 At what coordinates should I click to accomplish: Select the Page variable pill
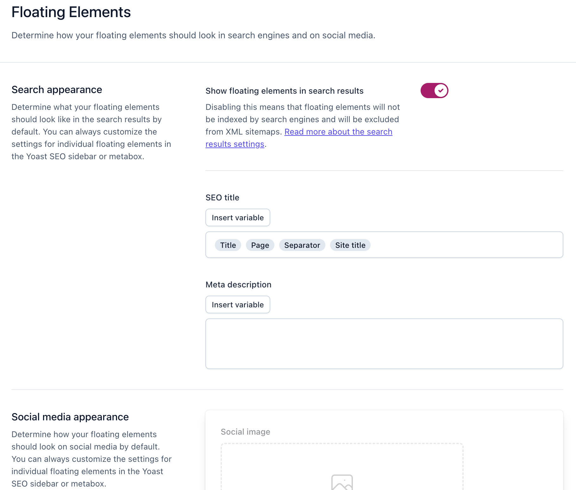(260, 245)
